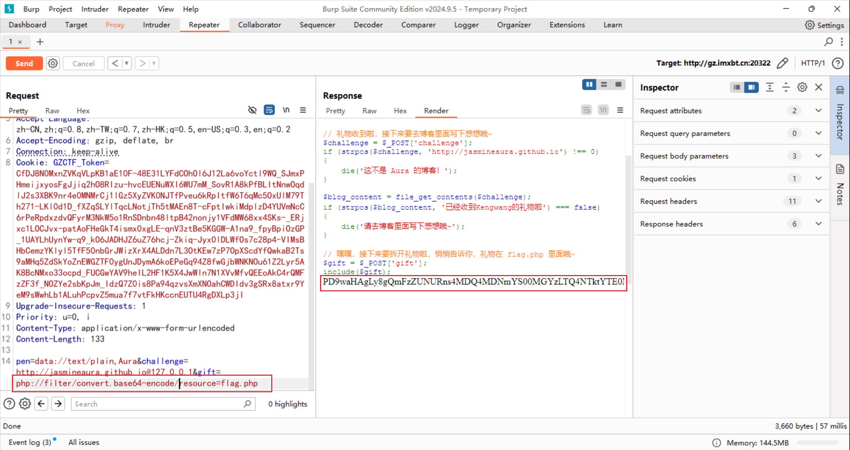Viewport: 850px width, 450px height.
Task: Open Inspector settings gear icon
Action: 802,87
